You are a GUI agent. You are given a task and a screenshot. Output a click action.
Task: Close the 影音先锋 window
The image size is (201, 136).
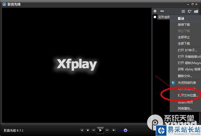click(x=196, y=4)
